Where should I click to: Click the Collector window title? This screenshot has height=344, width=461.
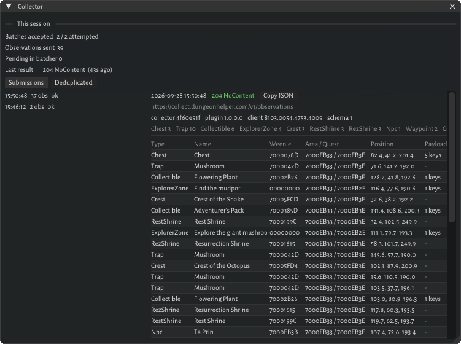click(30, 7)
